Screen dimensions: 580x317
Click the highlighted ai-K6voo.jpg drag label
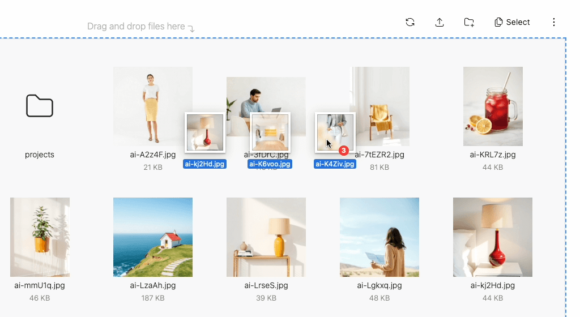(270, 164)
